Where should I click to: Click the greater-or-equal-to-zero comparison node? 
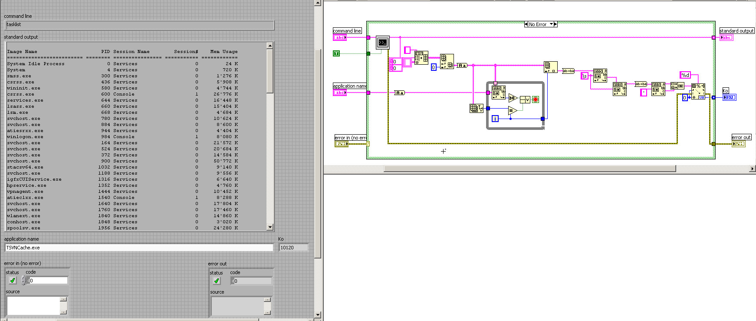tap(513, 98)
